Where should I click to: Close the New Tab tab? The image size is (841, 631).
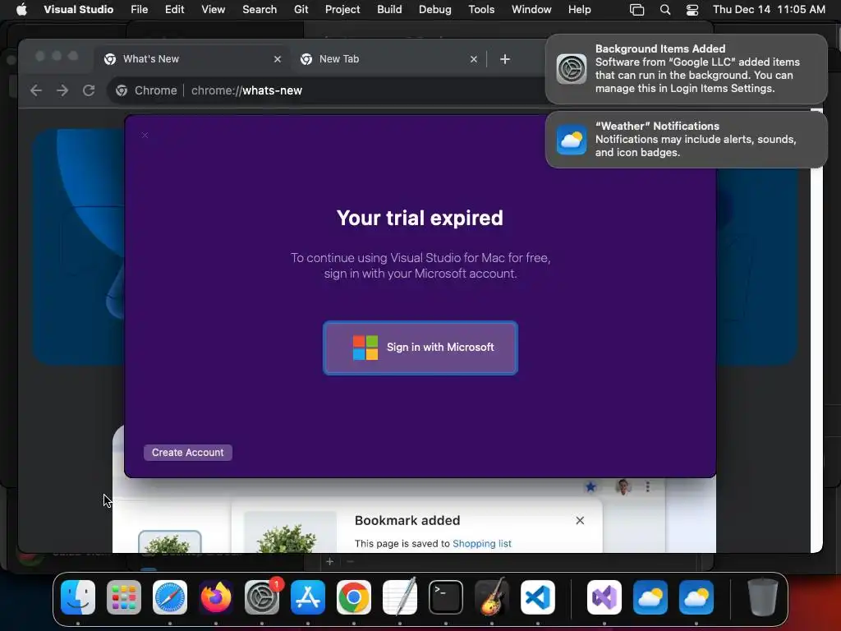point(474,59)
